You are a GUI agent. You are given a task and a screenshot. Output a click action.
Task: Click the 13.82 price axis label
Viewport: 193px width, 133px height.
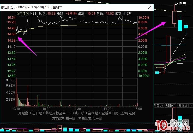11,53
